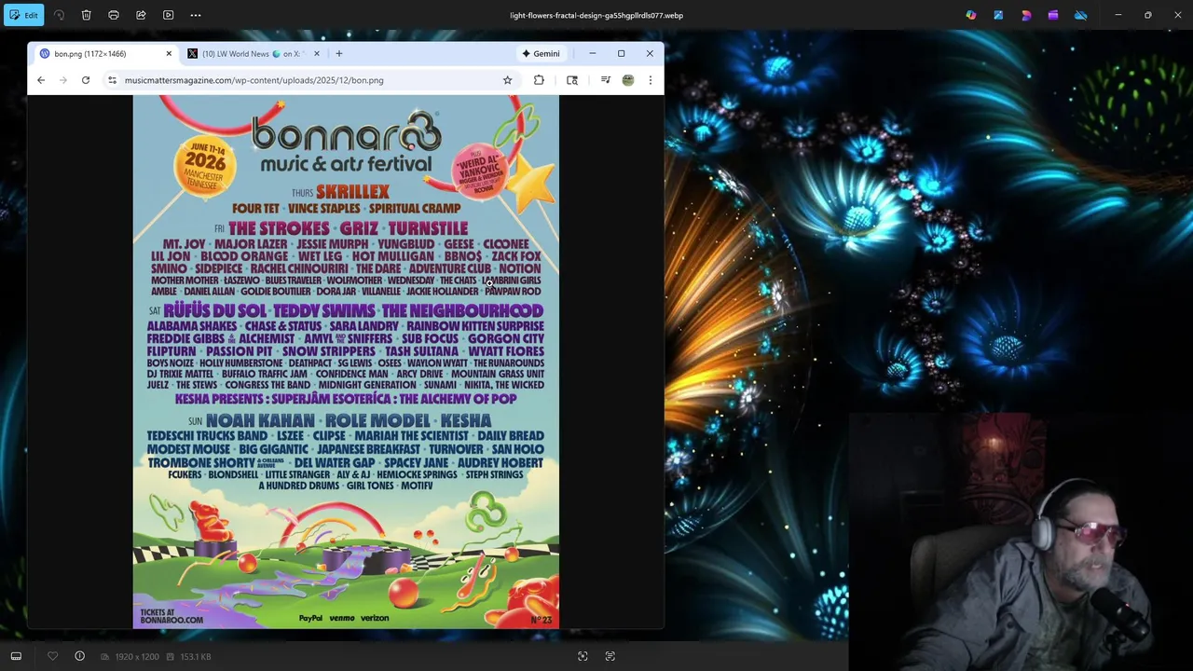
Task: Start slideshow with the play icon
Action: point(168,15)
